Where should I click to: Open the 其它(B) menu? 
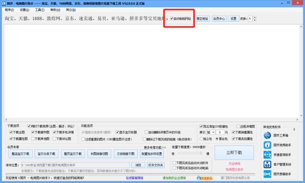(71, 10)
